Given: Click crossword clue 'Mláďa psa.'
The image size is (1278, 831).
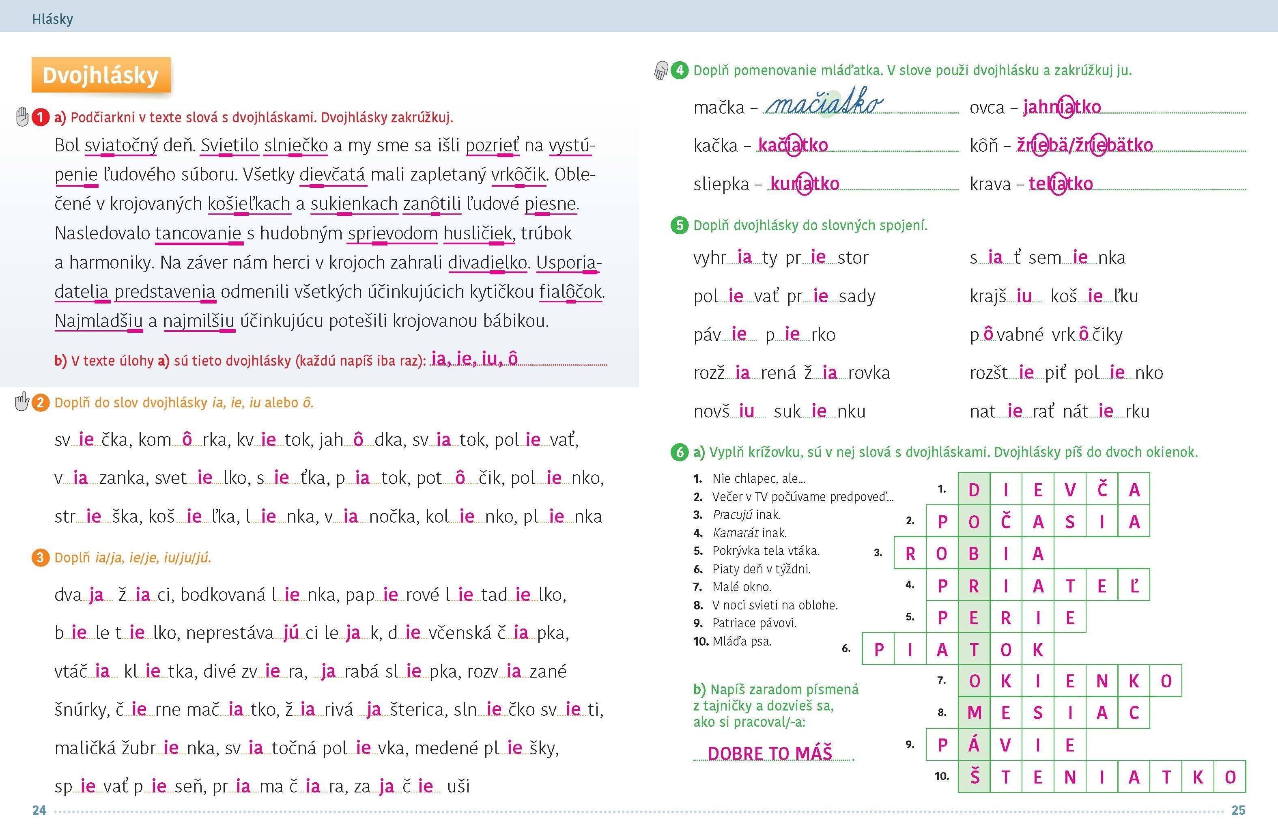Looking at the screenshot, I should 742,641.
